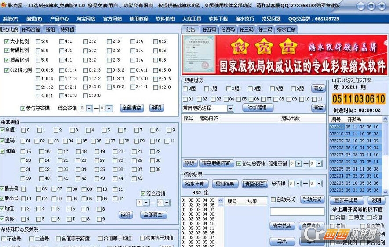This screenshot has height=247, width=389.
Task: Click the 胆码内容 column header
Action: [209, 119]
